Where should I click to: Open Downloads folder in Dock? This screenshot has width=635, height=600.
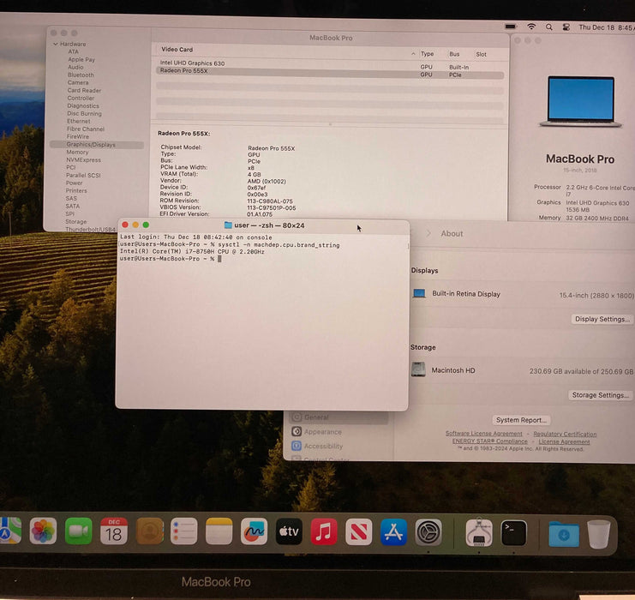click(564, 534)
